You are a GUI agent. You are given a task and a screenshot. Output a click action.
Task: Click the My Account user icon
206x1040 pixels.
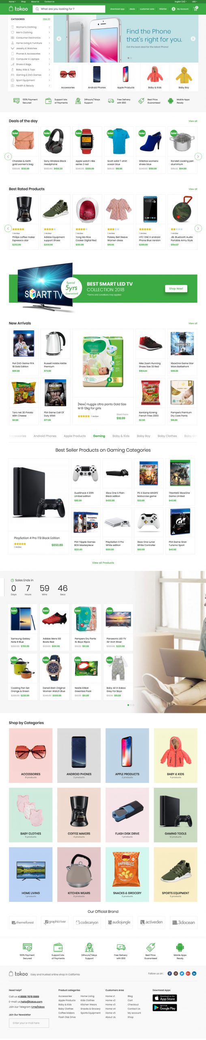tap(174, 9)
